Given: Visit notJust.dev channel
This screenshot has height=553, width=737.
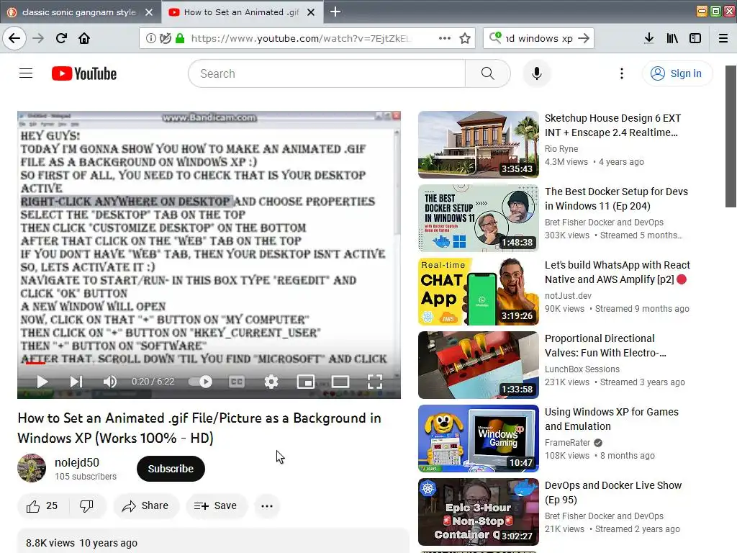Looking at the screenshot, I should [x=568, y=296].
